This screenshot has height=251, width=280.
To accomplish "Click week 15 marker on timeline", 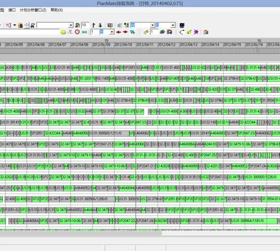I will pos(106,41).
